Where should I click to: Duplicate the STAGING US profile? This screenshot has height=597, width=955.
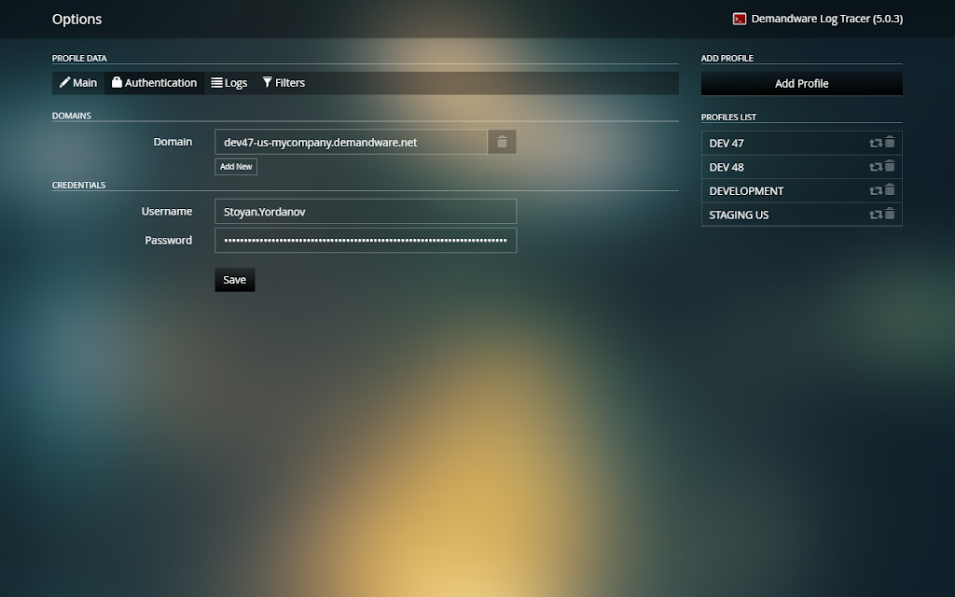[876, 215]
